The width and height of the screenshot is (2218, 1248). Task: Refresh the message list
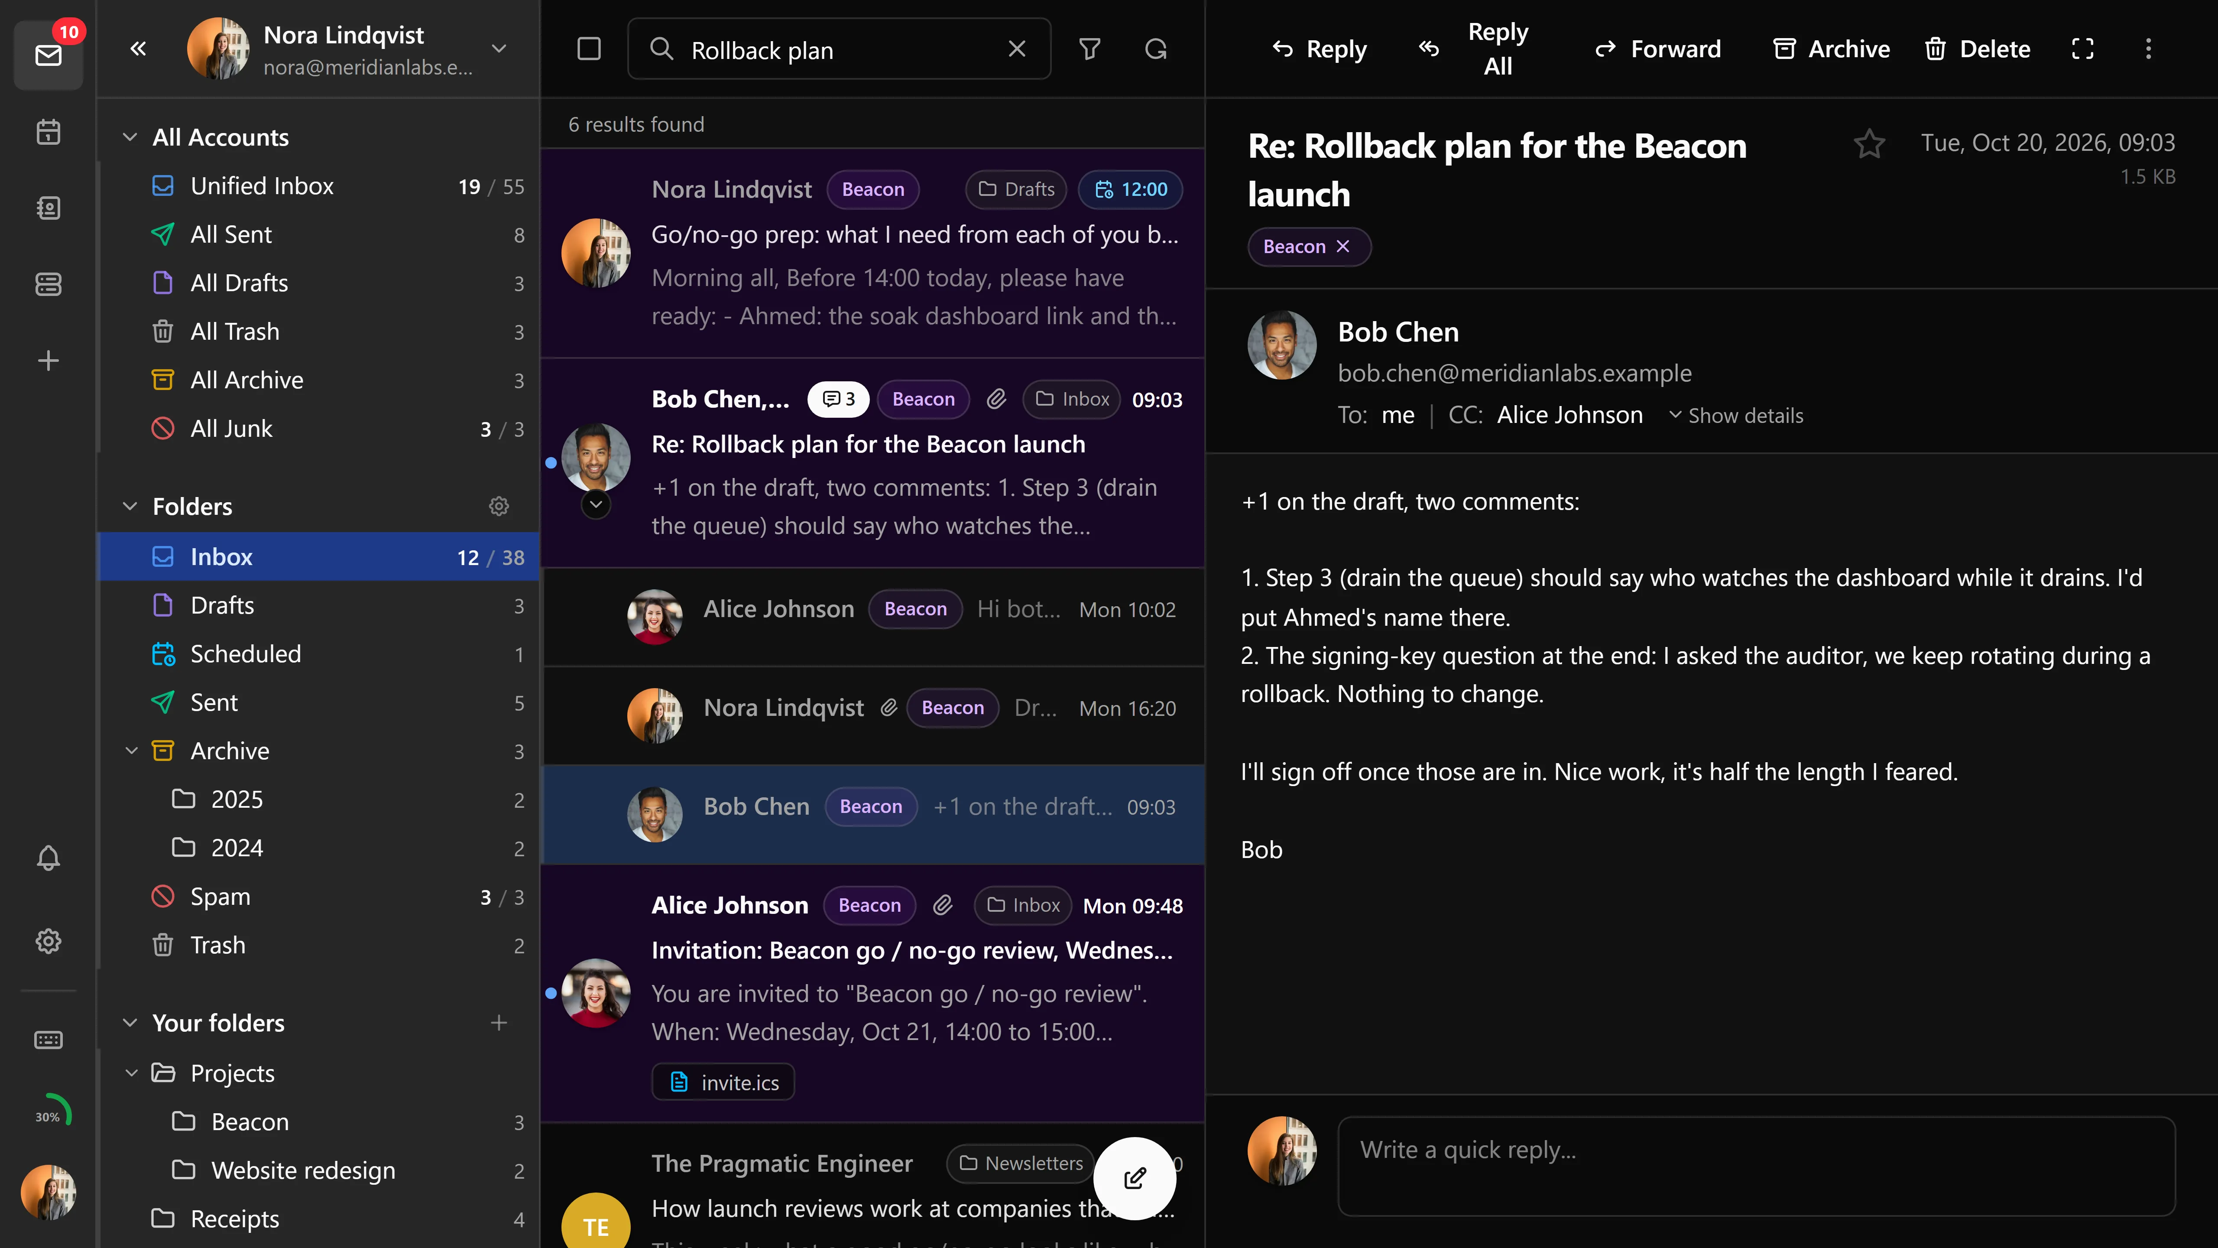pos(1155,49)
